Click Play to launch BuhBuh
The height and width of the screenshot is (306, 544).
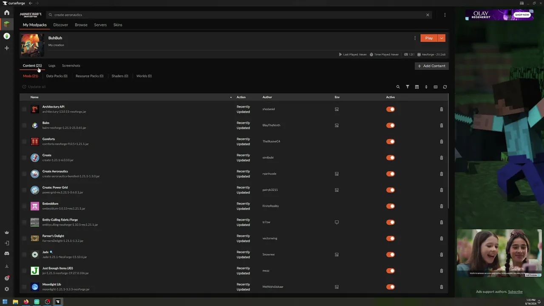point(429,38)
